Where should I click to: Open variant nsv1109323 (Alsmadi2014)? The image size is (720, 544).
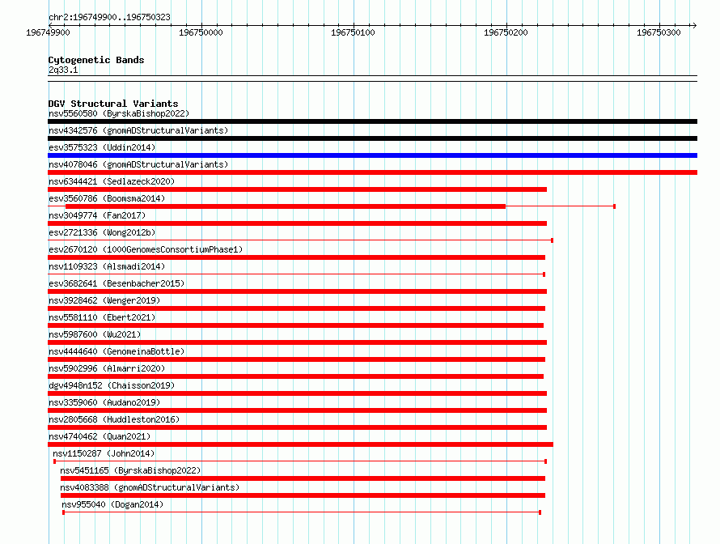tap(107, 266)
